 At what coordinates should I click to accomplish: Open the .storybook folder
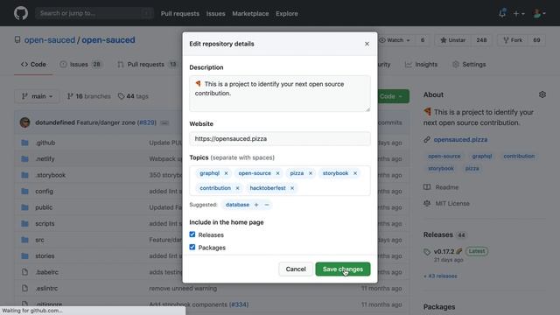50,175
